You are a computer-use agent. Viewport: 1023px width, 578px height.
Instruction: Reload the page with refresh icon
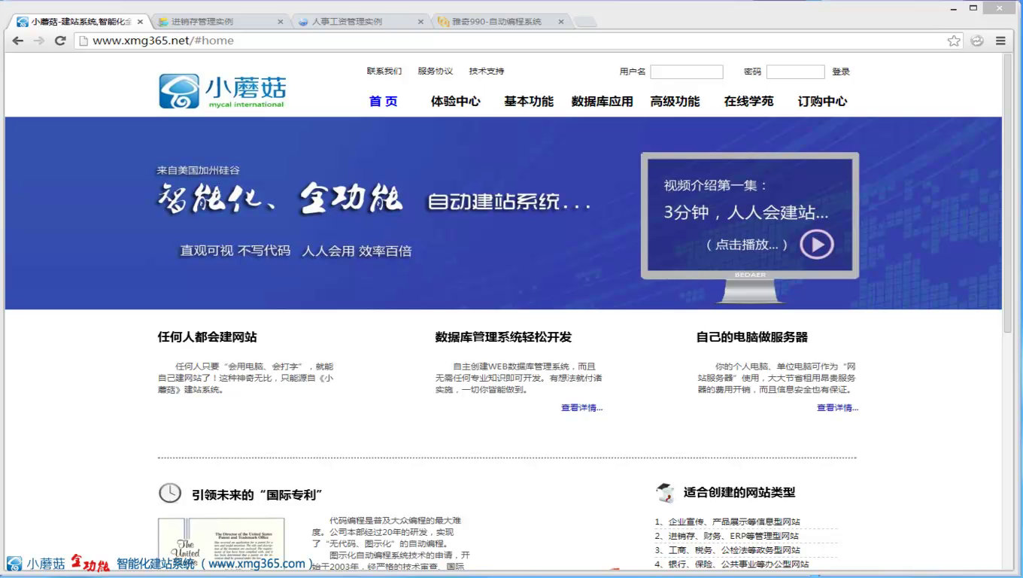pos(60,41)
